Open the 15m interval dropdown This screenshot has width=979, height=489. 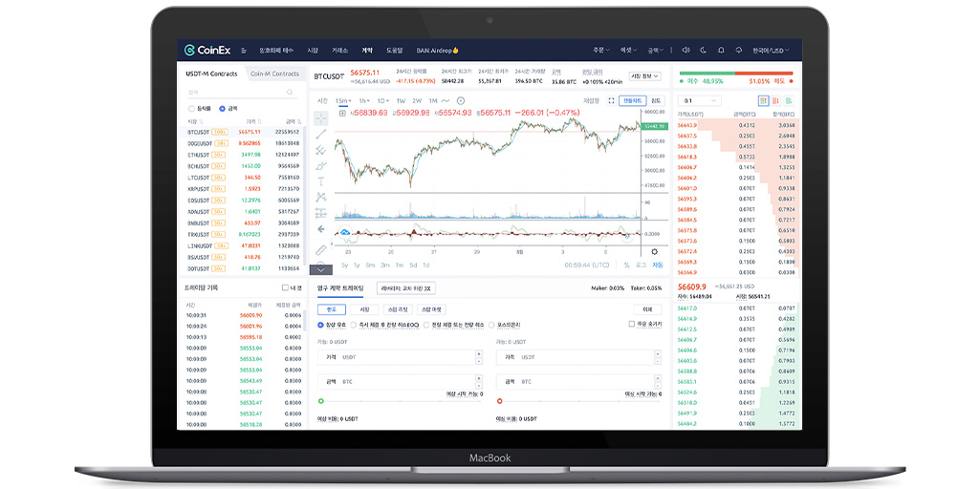[x=343, y=100]
